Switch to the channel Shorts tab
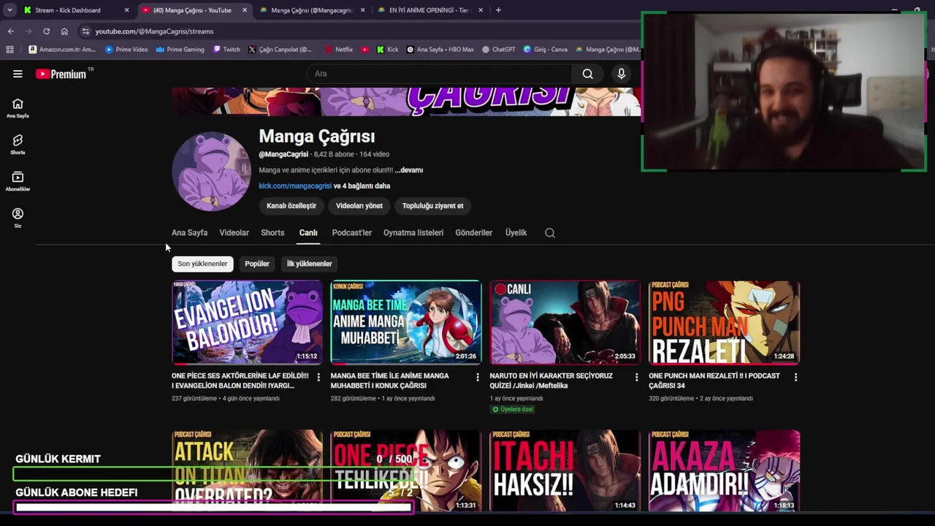The height and width of the screenshot is (526, 935). tap(272, 233)
